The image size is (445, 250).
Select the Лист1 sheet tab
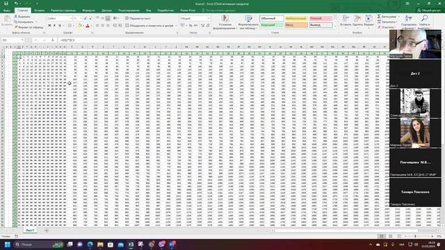(x=30, y=231)
